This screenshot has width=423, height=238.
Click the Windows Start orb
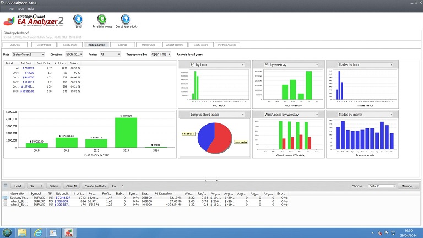[x=8, y=232]
